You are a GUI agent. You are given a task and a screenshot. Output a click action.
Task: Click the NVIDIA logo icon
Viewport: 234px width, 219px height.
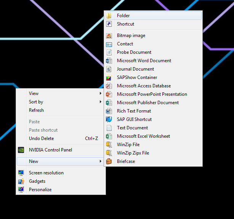coord(21,150)
